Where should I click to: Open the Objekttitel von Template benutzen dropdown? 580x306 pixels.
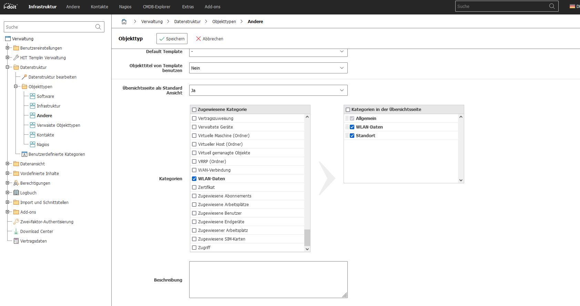(x=268, y=68)
